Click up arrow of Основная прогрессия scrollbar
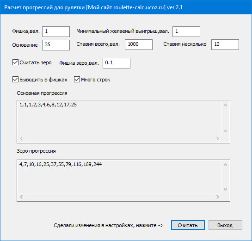This screenshot has width=252, height=241. pos(225,105)
